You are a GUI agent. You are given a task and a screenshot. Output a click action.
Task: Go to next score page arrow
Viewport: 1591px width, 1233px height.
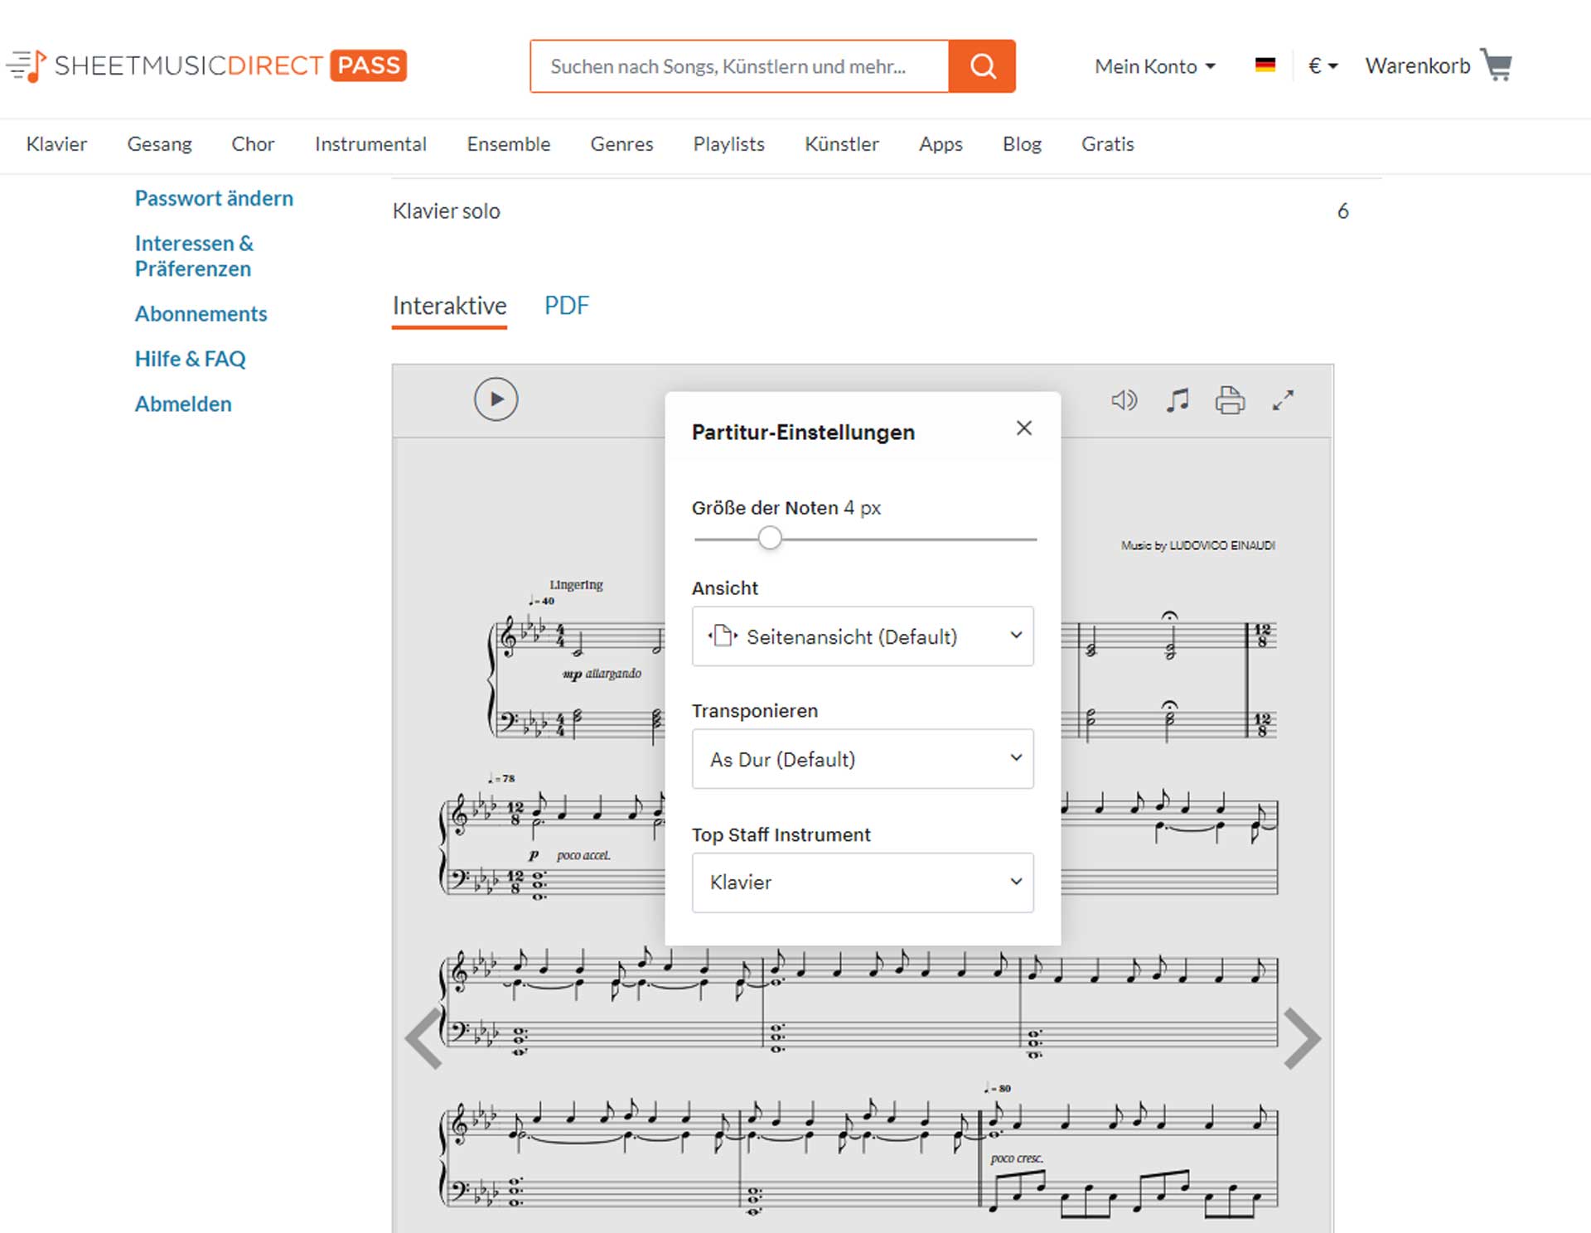[1301, 1038]
